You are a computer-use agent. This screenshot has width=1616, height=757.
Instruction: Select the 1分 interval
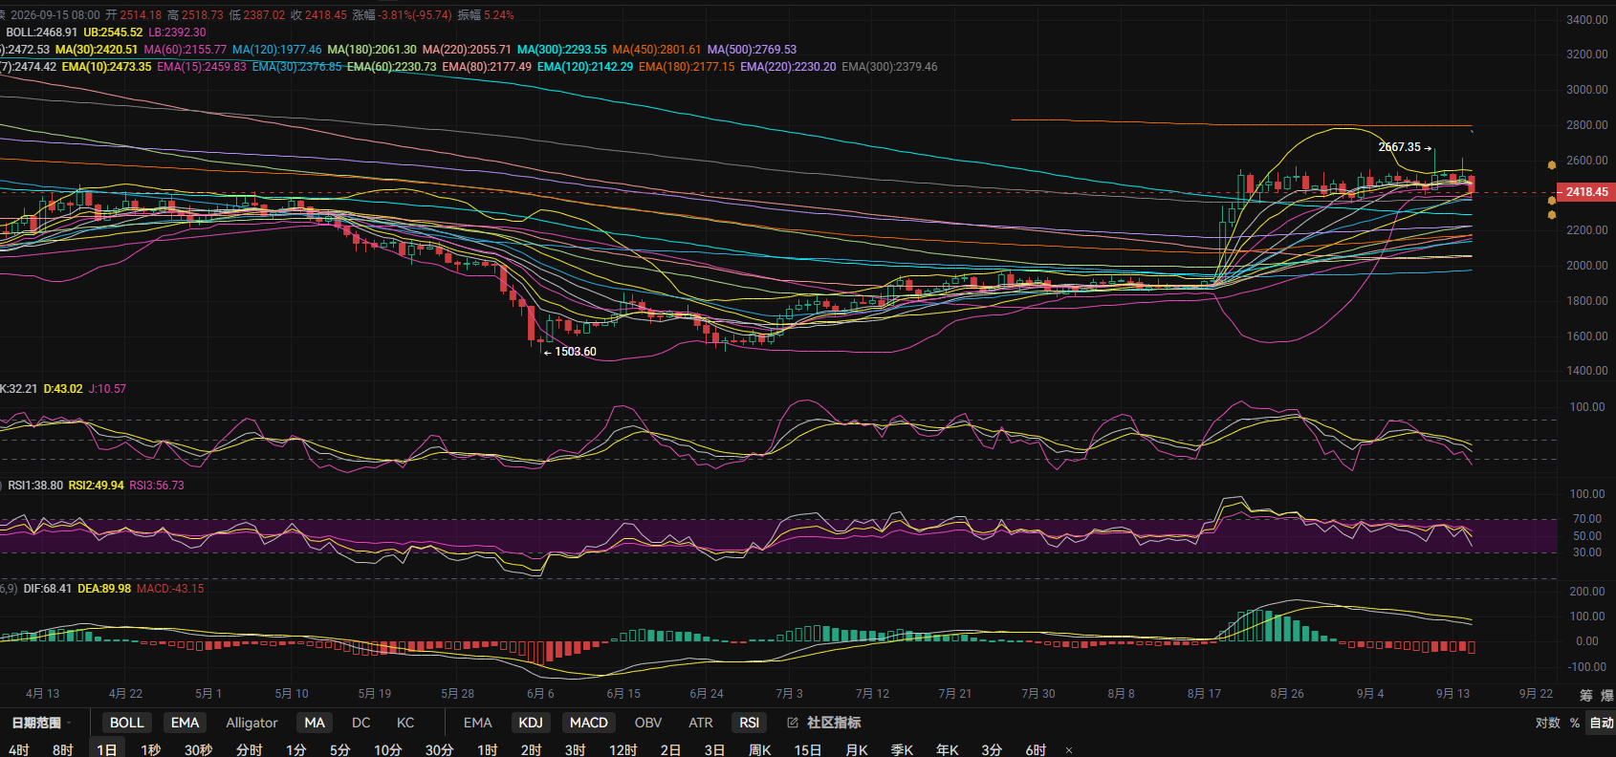click(x=296, y=750)
